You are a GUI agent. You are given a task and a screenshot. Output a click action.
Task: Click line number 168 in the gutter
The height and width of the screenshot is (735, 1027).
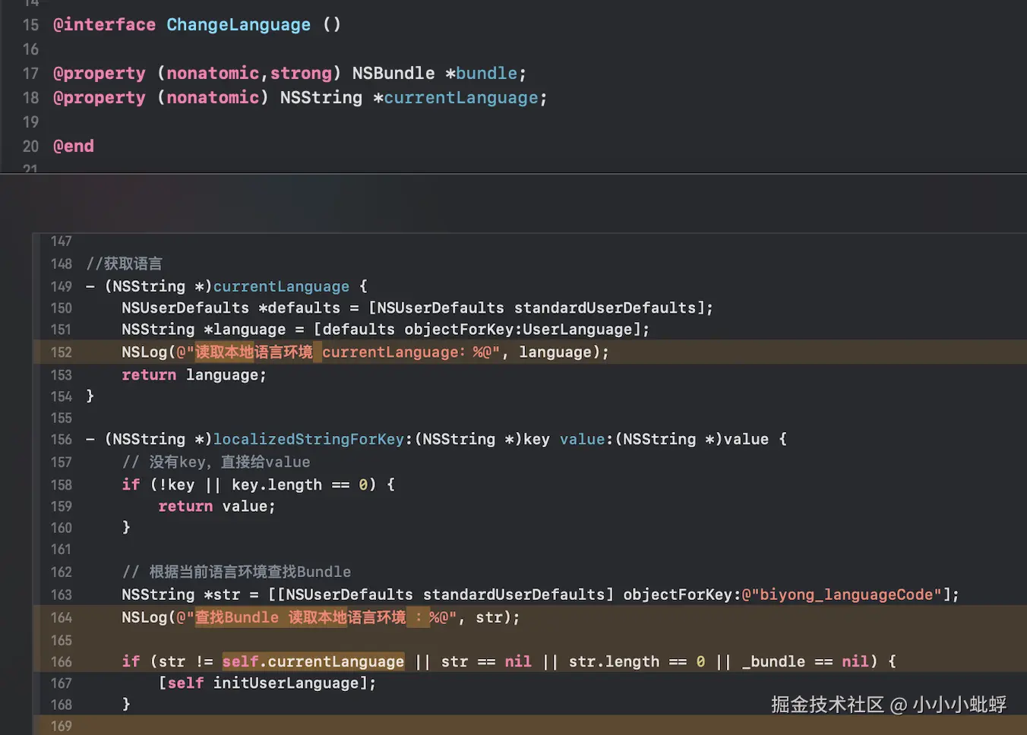pos(62,705)
